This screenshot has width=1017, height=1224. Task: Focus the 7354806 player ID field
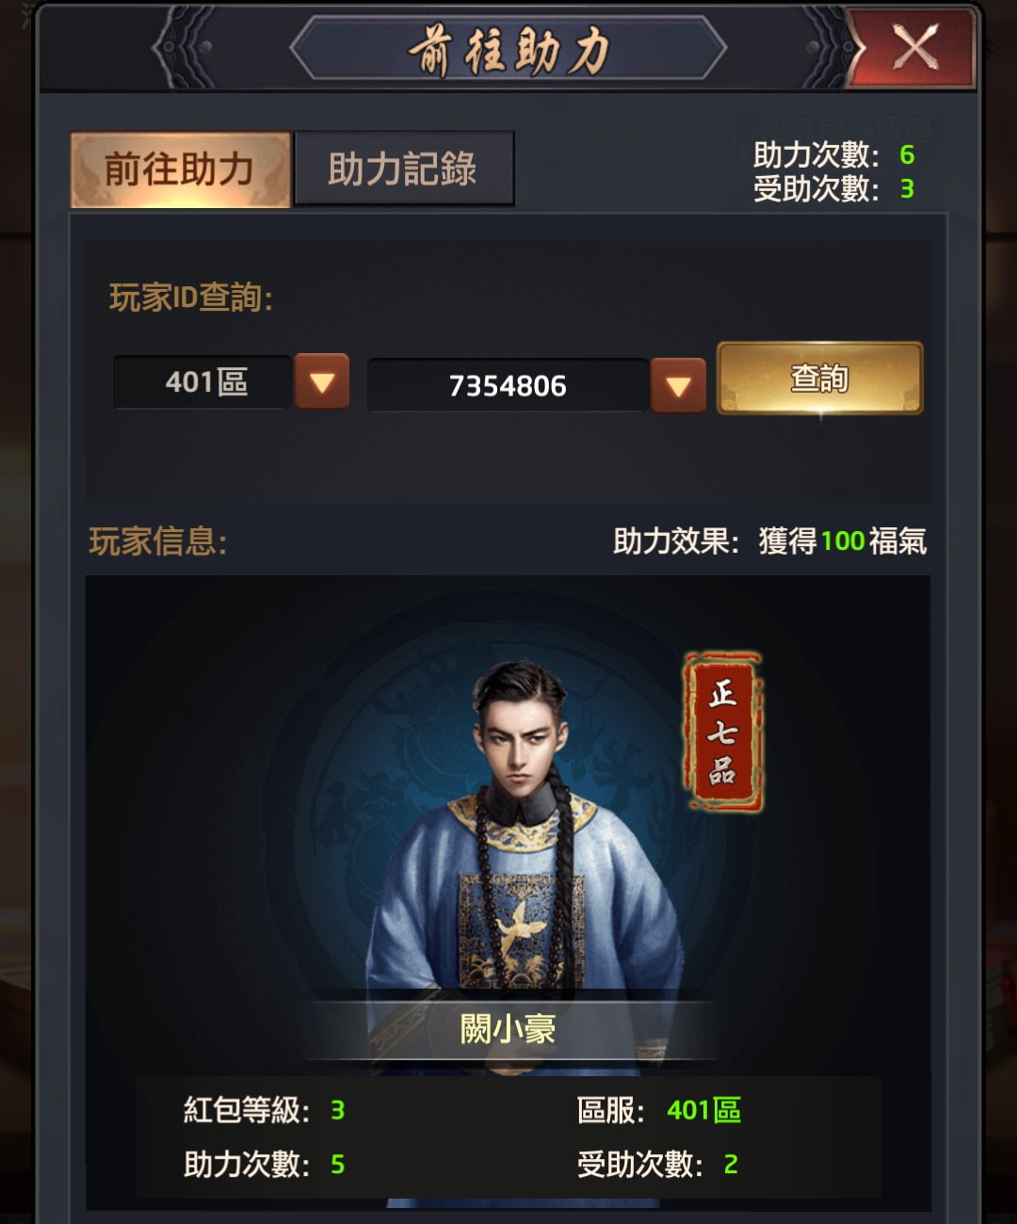point(508,385)
